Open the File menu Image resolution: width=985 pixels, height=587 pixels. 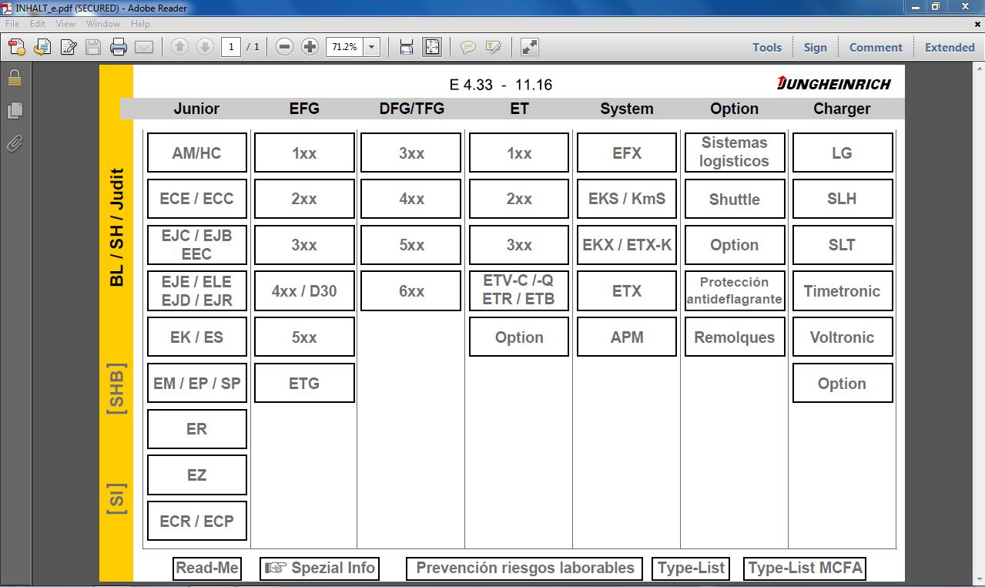pyautogui.click(x=12, y=24)
